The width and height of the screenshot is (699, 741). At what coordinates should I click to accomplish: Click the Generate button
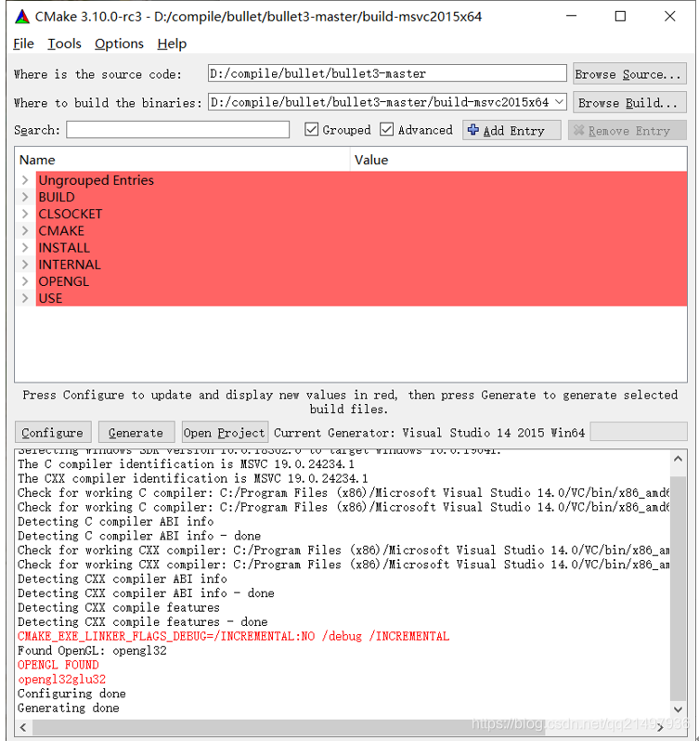pyautogui.click(x=136, y=433)
